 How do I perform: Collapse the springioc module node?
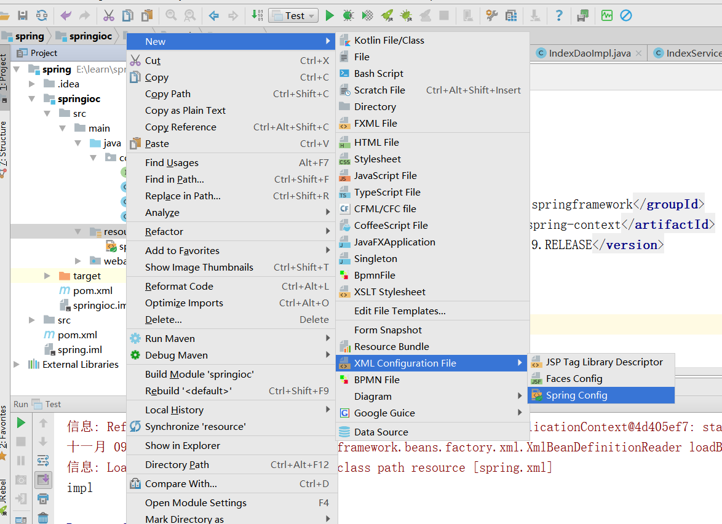[32, 98]
